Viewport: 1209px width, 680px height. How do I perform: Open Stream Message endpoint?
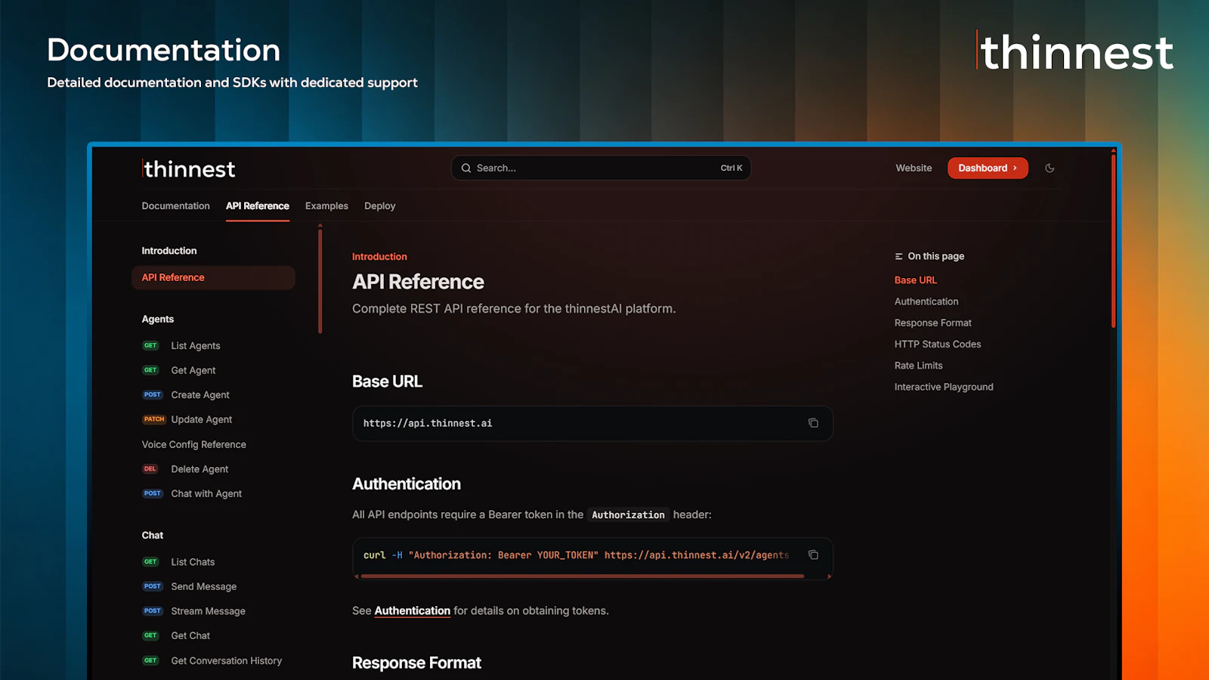point(208,610)
